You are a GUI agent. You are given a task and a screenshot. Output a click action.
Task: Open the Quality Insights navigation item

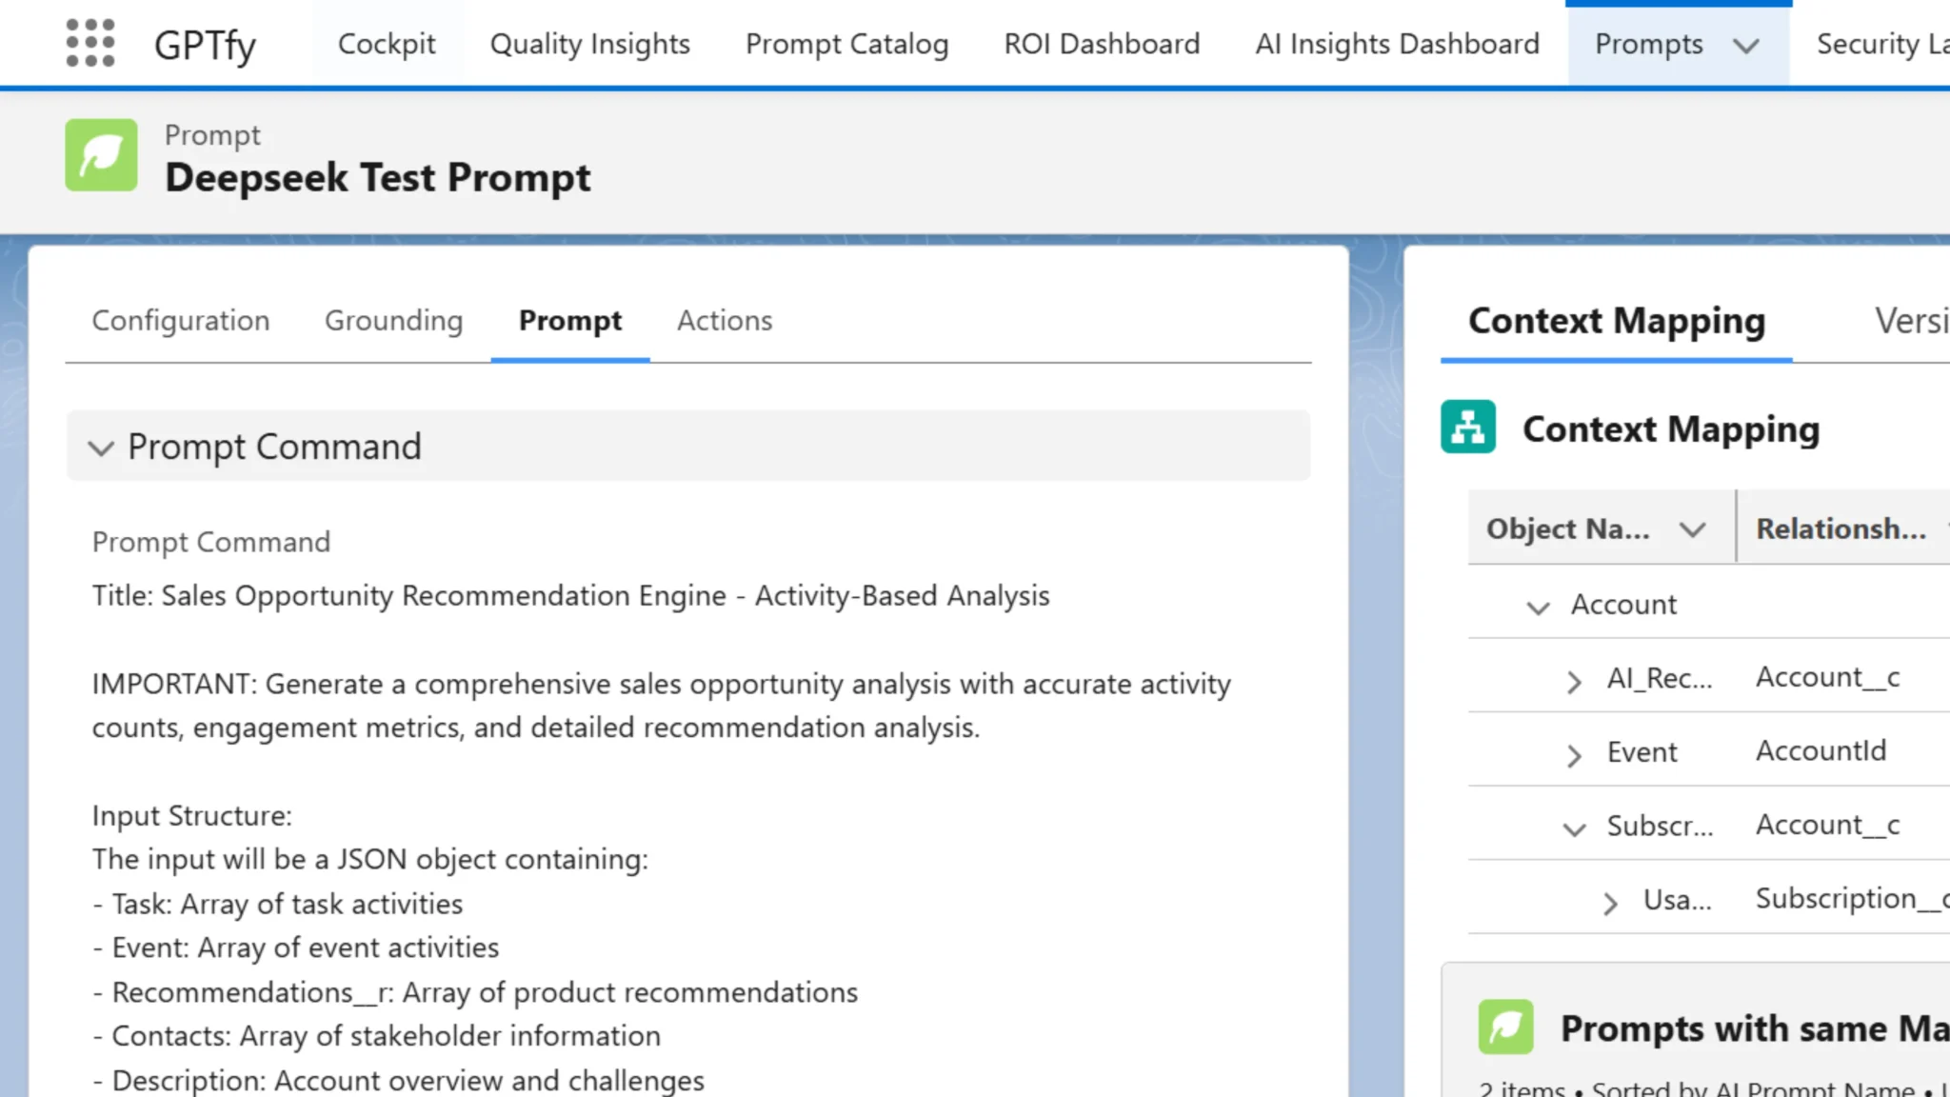(x=588, y=44)
